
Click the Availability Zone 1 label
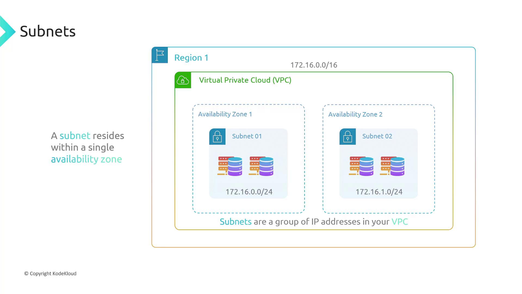point(225,114)
